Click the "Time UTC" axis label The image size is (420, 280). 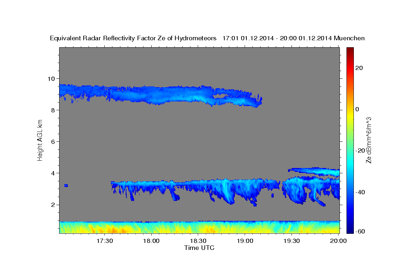tap(199, 248)
